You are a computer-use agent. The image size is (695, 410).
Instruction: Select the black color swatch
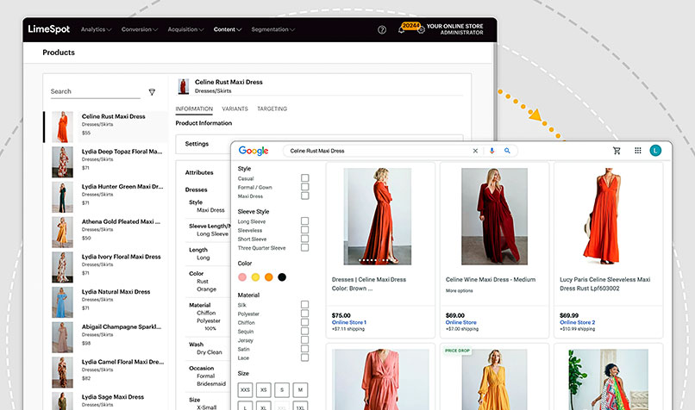pos(282,277)
